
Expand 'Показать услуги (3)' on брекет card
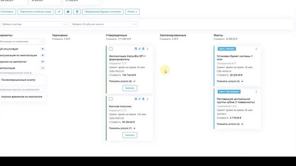click(230, 81)
